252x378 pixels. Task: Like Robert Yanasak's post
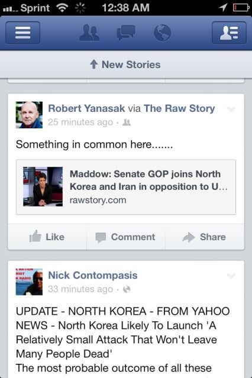(47, 237)
